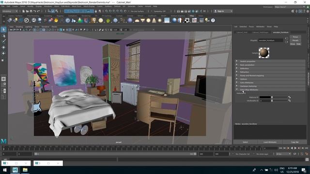Click the input connection arrow beside the VRayMtl field

click(x=286, y=38)
